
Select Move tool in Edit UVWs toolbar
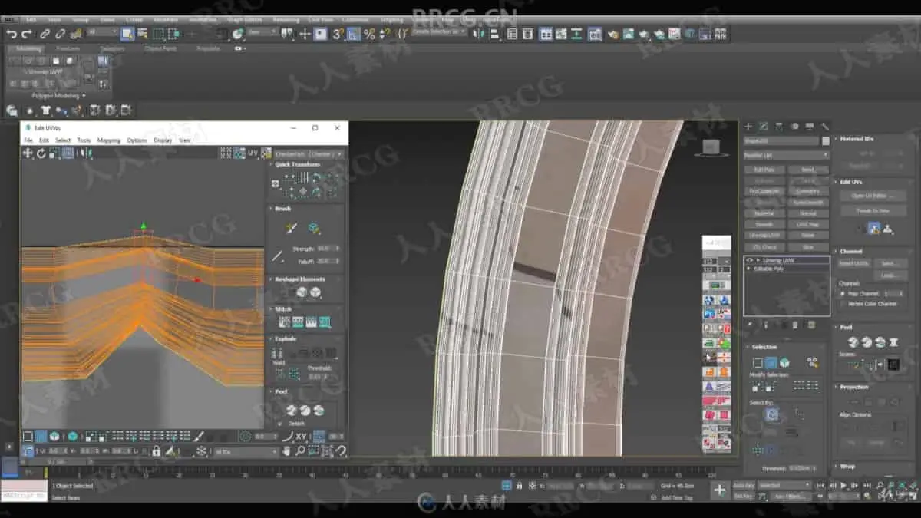click(x=28, y=153)
